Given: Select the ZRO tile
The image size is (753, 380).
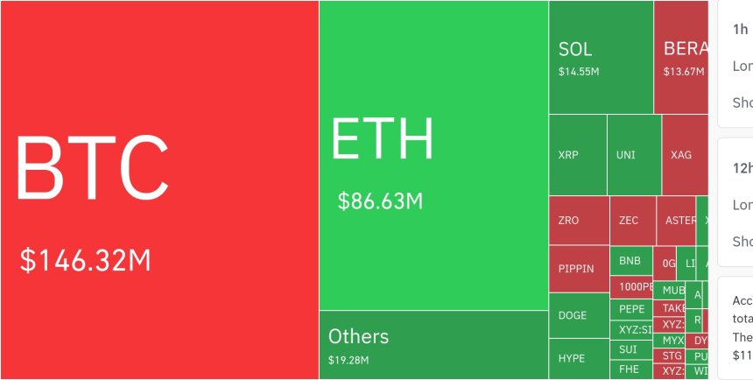Looking at the screenshot, I should tap(578, 221).
